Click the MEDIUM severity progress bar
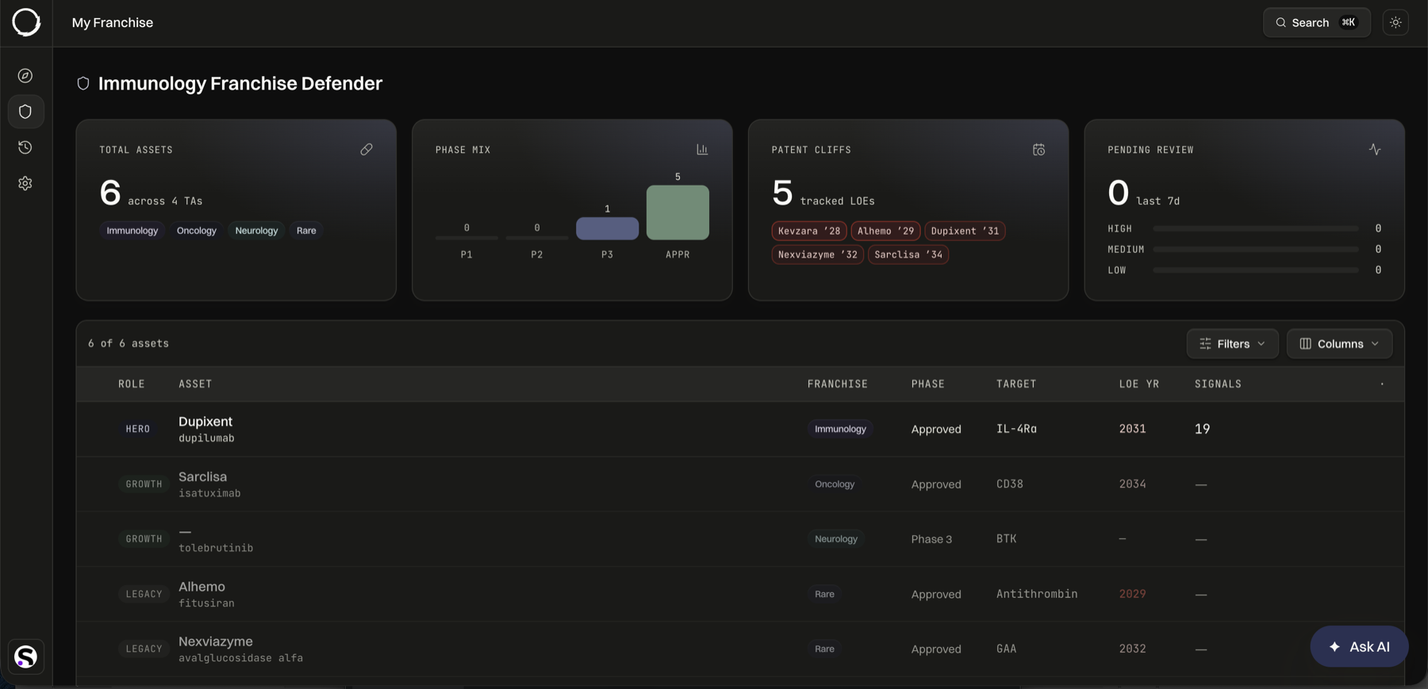1428x689 pixels. click(x=1256, y=249)
